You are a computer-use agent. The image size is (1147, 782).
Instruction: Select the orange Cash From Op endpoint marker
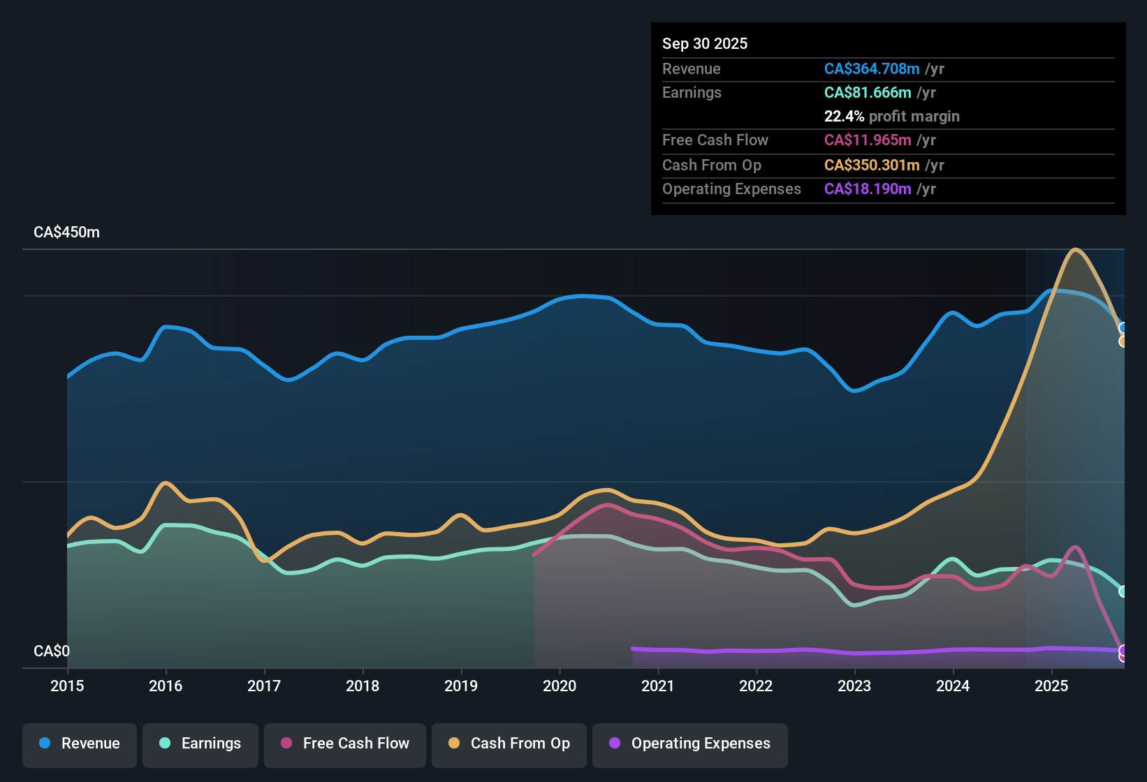click(x=1123, y=341)
